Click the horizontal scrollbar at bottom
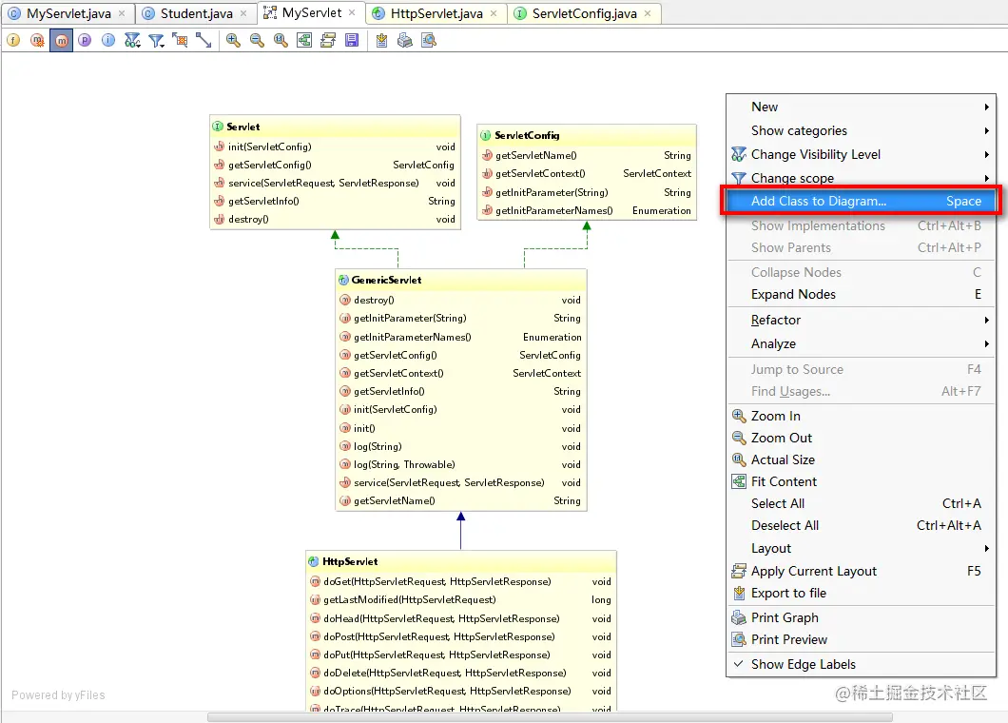Image resolution: width=1008 pixels, height=723 pixels. tap(550, 717)
